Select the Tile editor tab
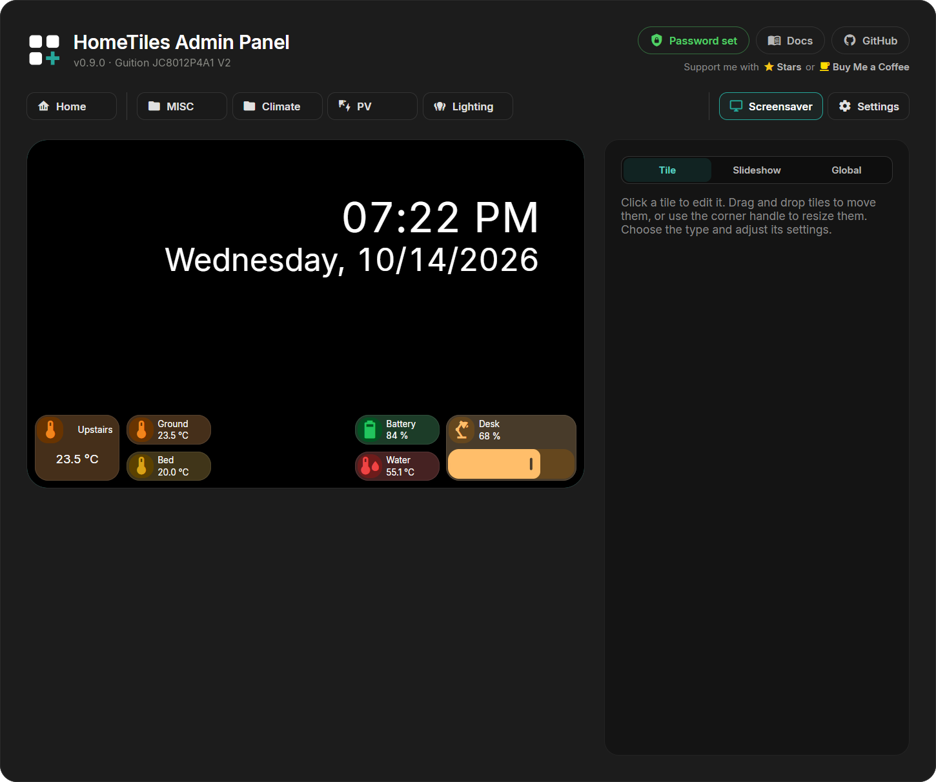The width and height of the screenshot is (936, 782). 667,170
